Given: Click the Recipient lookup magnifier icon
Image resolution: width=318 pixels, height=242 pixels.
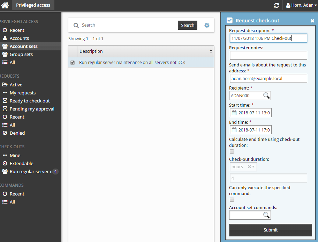Looking at the screenshot, I should click(266, 95).
